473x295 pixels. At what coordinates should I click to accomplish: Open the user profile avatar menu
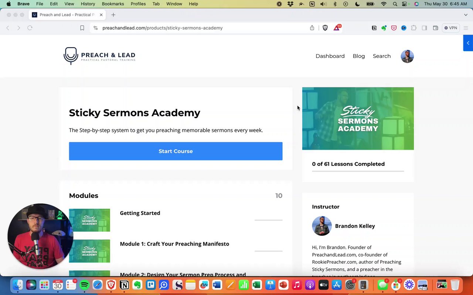(x=407, y=56)
